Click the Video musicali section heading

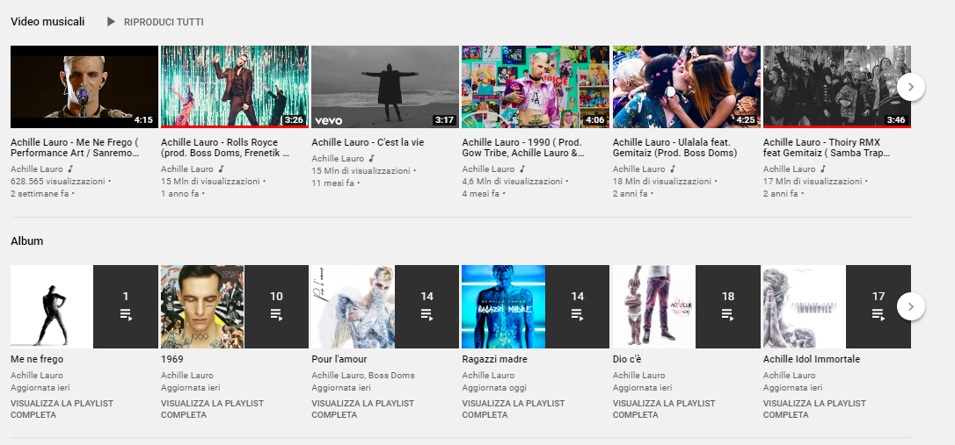[47, 22]
